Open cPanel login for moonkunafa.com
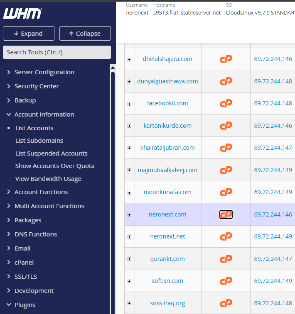 click(226, 192)
